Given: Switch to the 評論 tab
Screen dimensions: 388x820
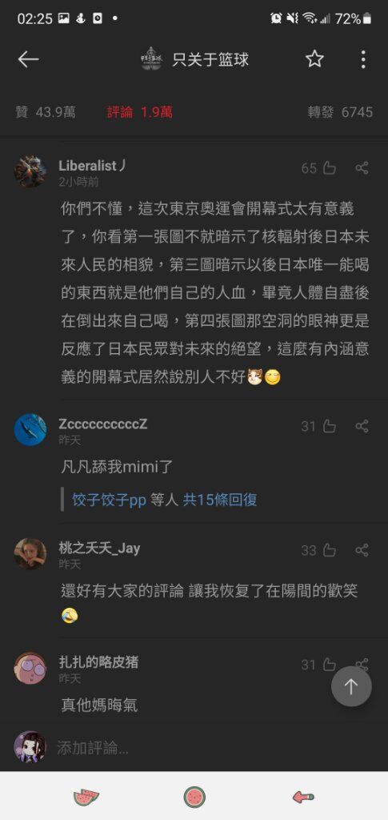Looking at the screenshot, I should [x=140, y=112].
